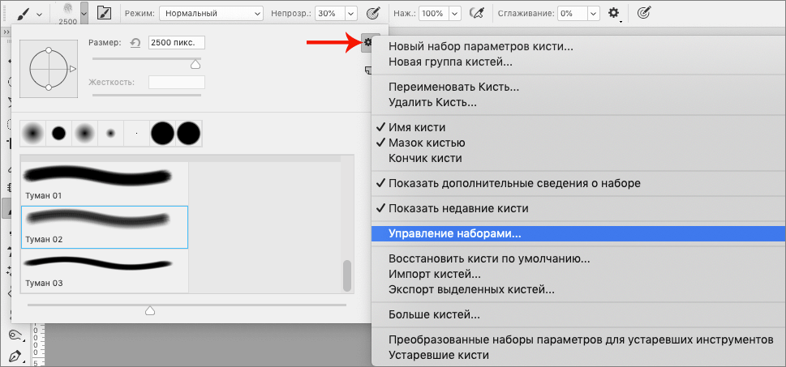The width and height of the screenshot is (786, 367).
Task: Toggle pressure for size target icon
Action: point(643,14)
